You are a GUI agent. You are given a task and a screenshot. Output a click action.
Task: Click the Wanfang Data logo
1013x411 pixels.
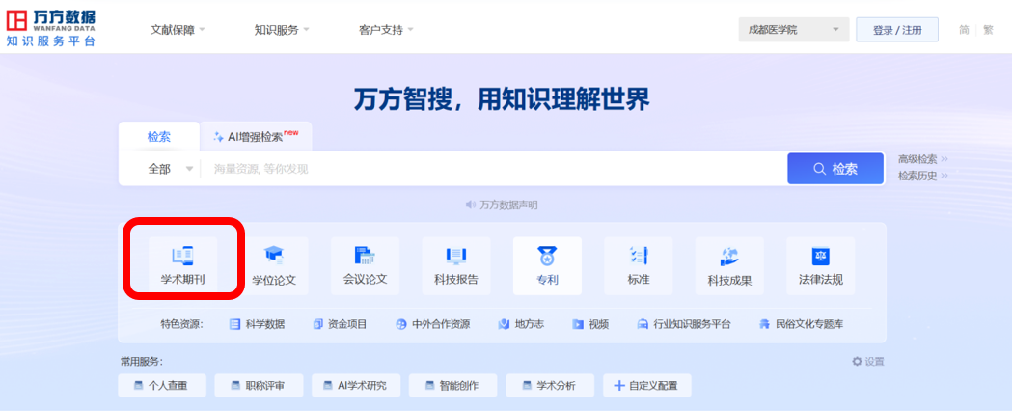(x=50, y=28)
